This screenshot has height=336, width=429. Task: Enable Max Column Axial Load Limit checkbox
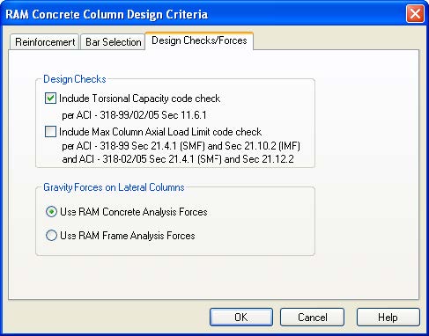50,131
